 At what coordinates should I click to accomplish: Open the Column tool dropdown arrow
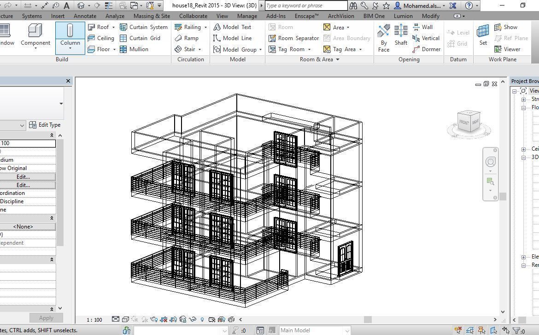click(x=70, y=48)
